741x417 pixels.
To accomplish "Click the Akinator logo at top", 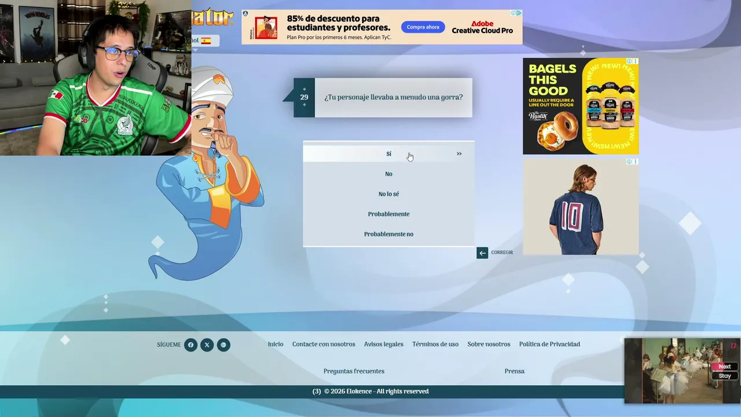I will [x=212, y=17].
